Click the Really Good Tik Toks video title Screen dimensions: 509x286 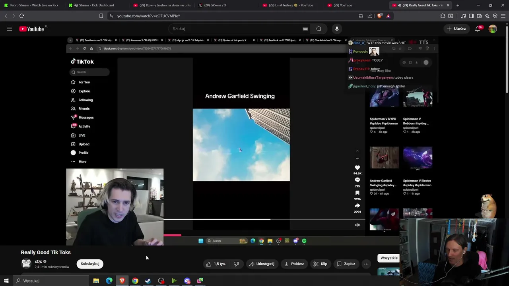tap(46, 252)
